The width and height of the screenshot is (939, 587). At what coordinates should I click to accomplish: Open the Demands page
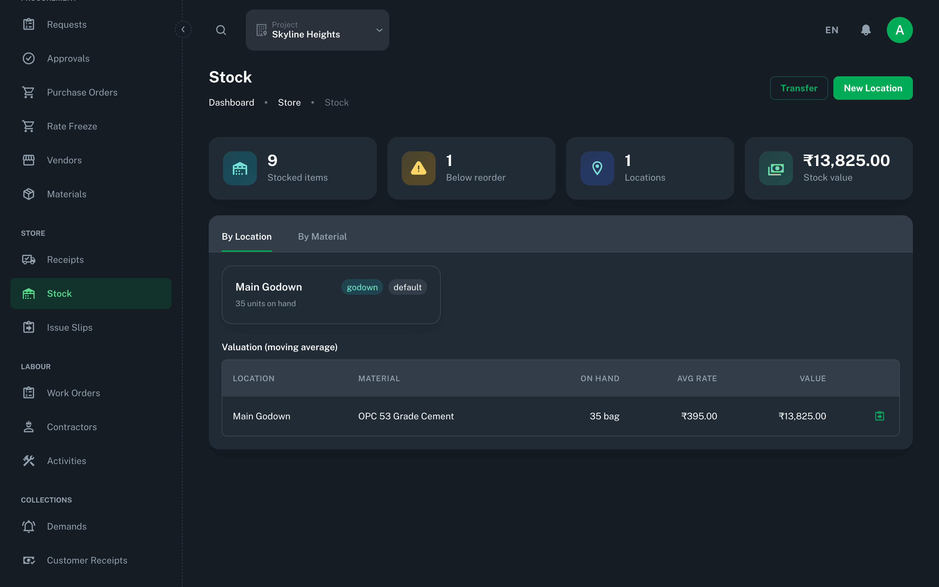click(91, 526)
